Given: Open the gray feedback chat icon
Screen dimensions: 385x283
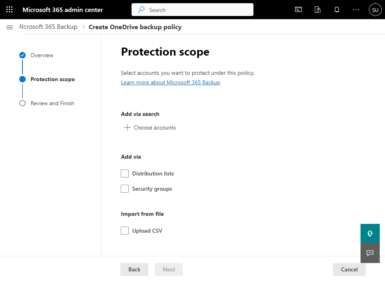Looking at the screenshot, I should coord(370,253).
